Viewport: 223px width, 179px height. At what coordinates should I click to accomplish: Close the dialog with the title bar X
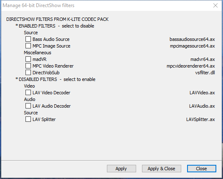215,5
